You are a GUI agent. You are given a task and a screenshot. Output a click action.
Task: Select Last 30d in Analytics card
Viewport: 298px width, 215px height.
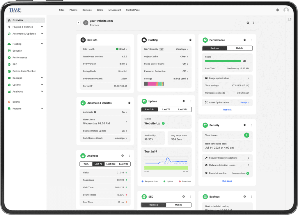111,164
